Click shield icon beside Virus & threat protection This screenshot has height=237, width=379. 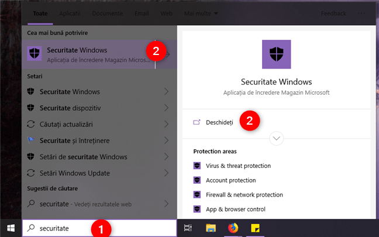(x=197, y=166)
